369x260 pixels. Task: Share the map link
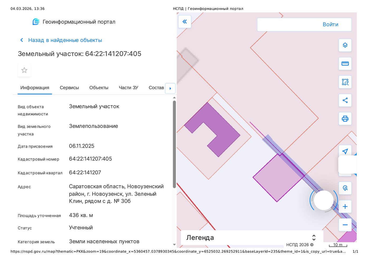click(x=345, y=100)
